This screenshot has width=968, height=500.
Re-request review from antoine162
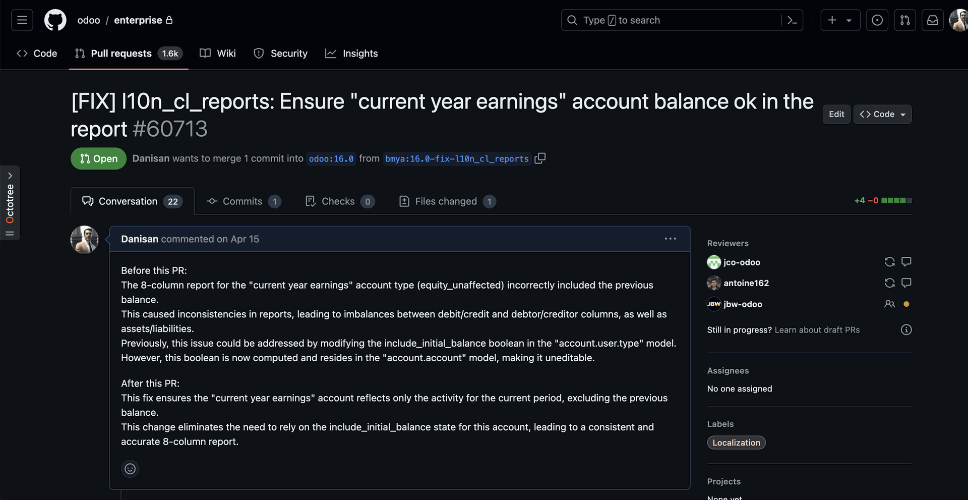point(889,283)
